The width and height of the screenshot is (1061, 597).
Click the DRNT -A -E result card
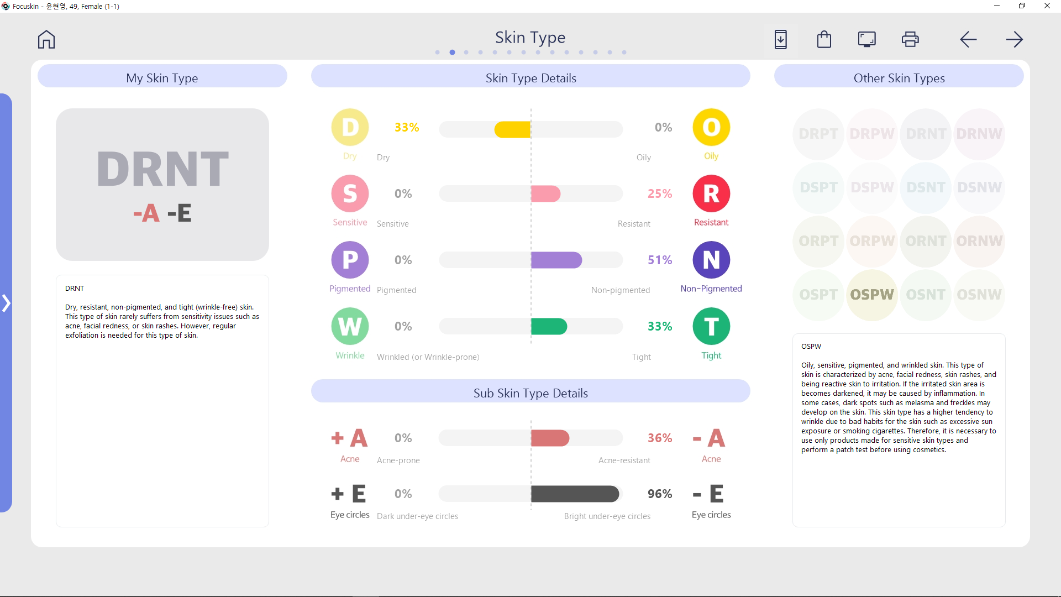(x=162, y=185)
